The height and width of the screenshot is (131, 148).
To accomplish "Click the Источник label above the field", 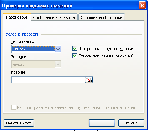I will 20,72.
